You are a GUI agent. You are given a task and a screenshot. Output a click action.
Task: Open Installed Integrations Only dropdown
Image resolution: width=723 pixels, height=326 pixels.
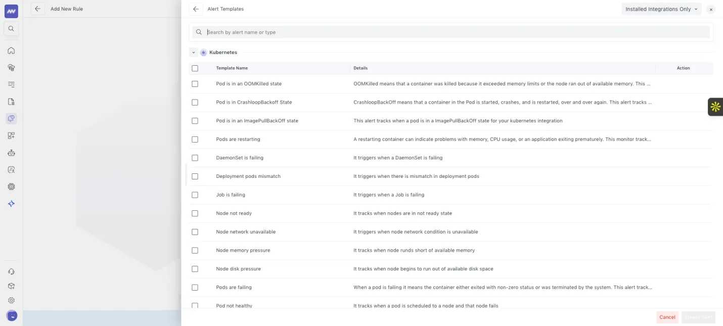[x=661, y=9]
